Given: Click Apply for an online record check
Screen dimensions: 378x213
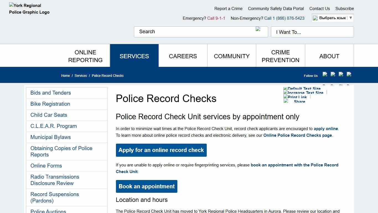Looking at the screenshot, I should (x=161, y=150).
